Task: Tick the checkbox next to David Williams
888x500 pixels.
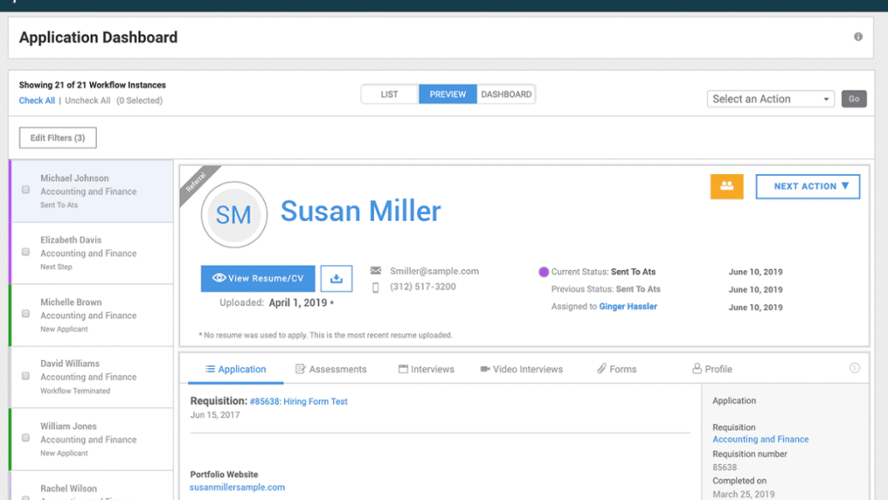Action: coord(25,376)
